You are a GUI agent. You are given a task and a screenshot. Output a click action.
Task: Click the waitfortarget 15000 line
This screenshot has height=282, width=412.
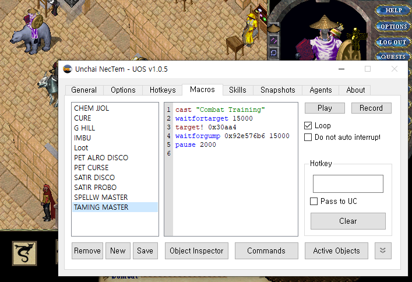click(214, 118)
